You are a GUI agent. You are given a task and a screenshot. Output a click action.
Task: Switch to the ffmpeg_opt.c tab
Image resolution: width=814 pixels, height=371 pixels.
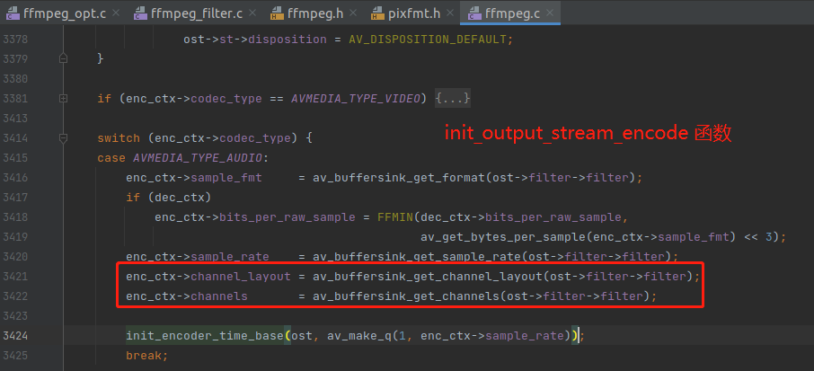point(65,13)
